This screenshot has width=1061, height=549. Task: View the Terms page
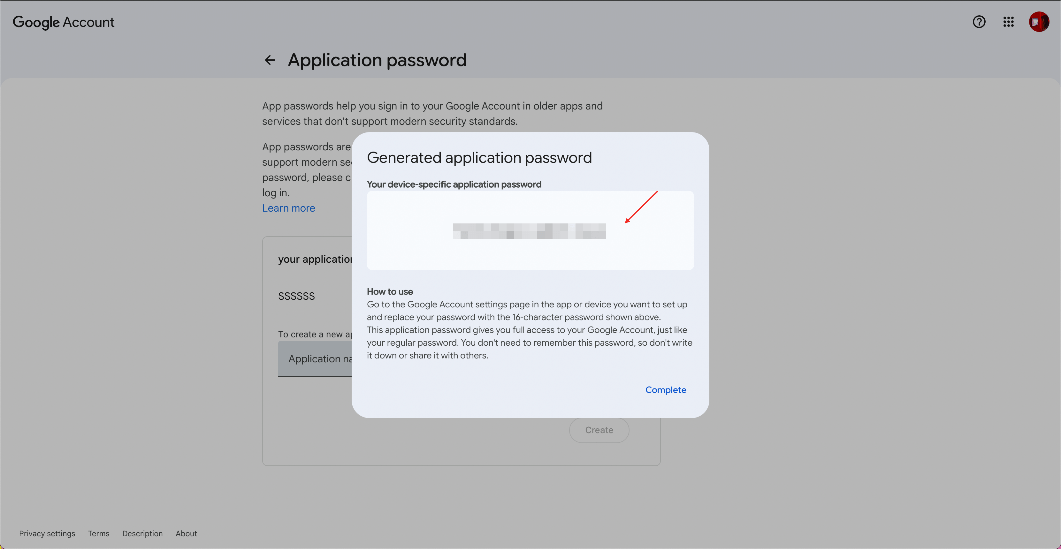tap(98, 533)
